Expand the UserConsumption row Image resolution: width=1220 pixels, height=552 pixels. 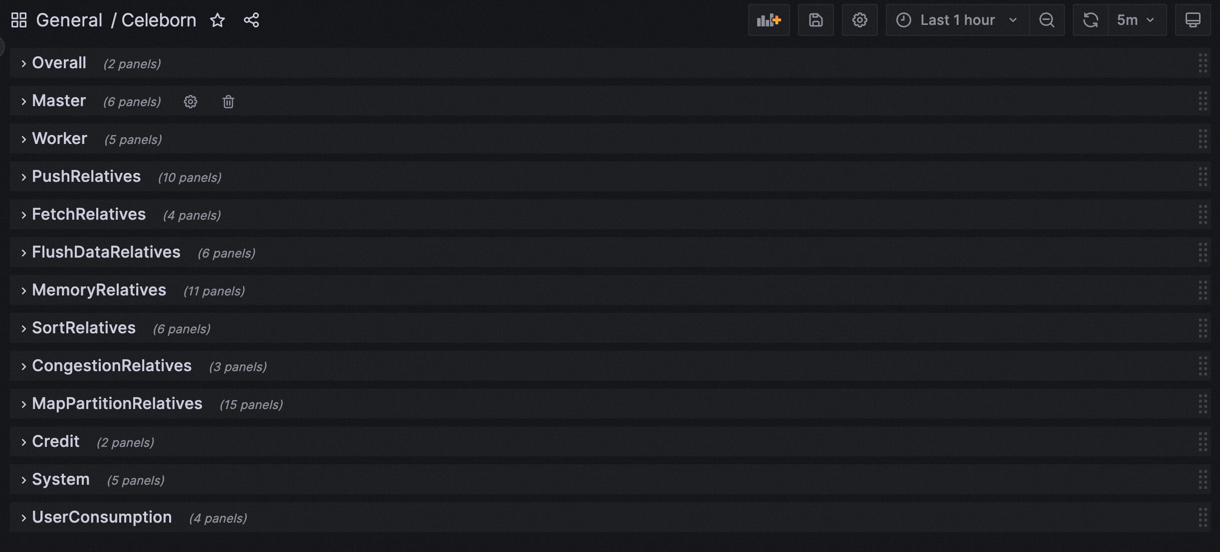102,518
